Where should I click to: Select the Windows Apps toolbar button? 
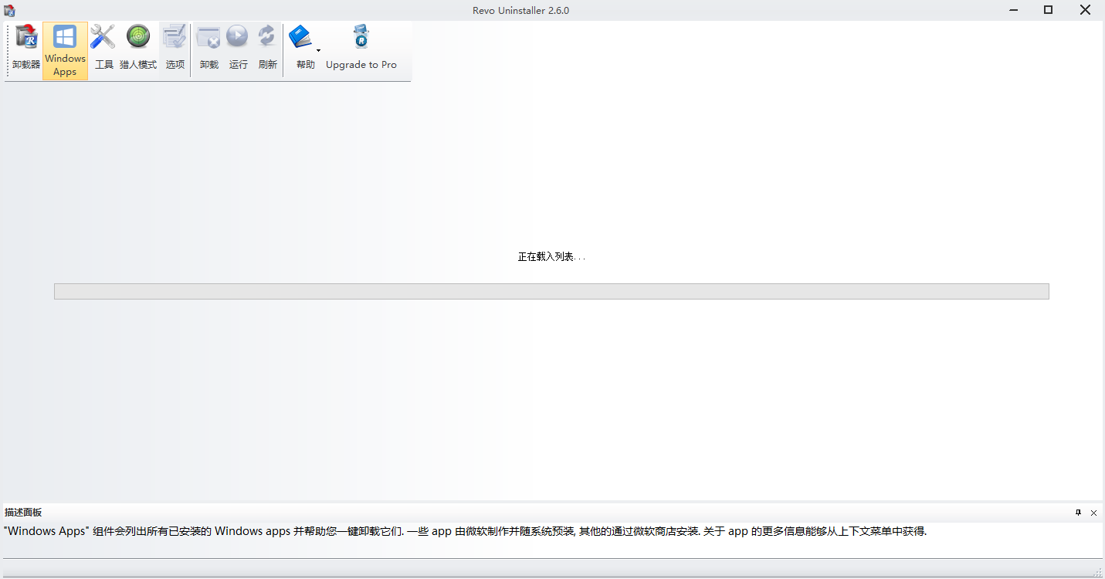coord(65,51)
